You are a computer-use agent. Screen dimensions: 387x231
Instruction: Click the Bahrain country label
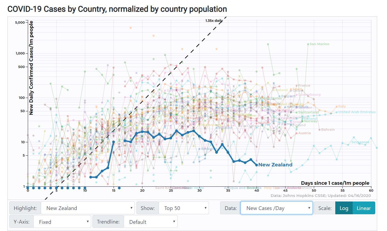328,130
